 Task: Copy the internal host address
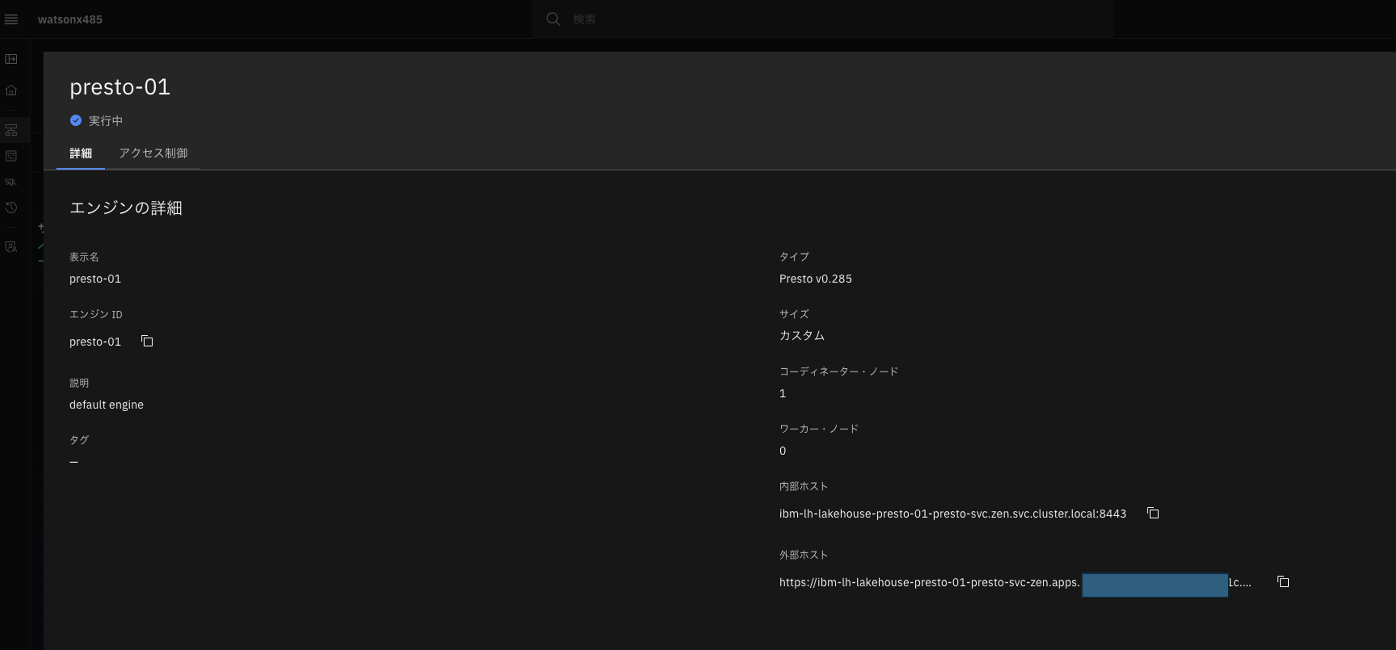[x=1152, y=513]
